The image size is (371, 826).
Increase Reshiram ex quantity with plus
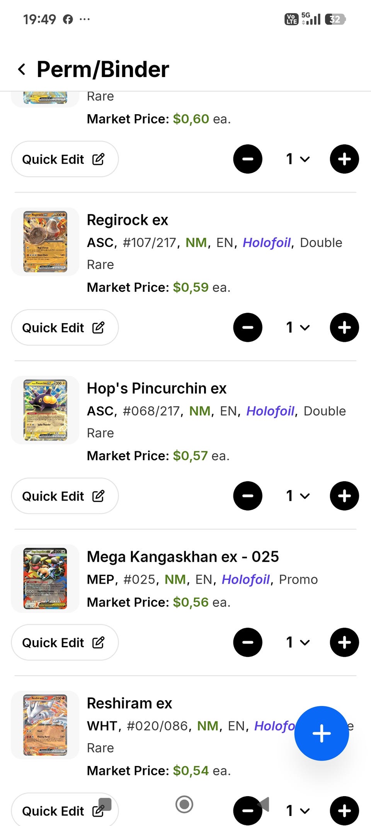pyautogui.click(x=344, y=811)
